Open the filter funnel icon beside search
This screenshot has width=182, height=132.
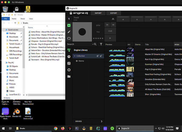[101, 44]
